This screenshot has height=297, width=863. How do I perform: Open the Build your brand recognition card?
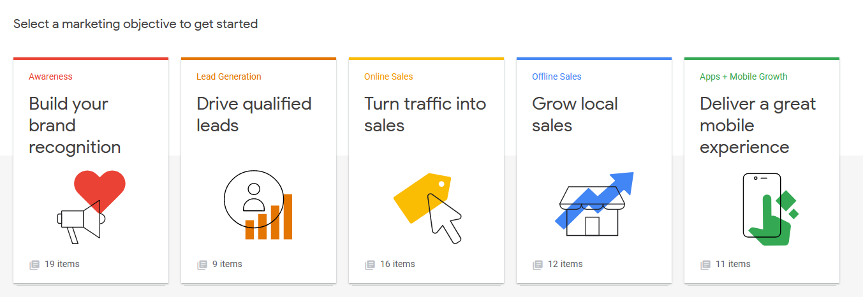pos(91,170)
